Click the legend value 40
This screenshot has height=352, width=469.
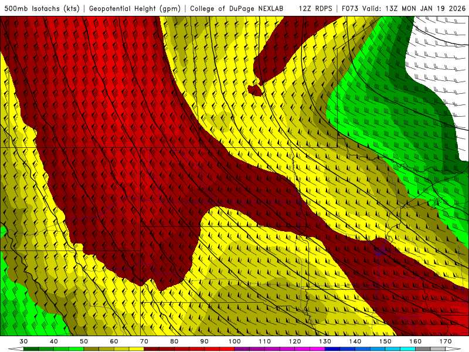(54, 341)
